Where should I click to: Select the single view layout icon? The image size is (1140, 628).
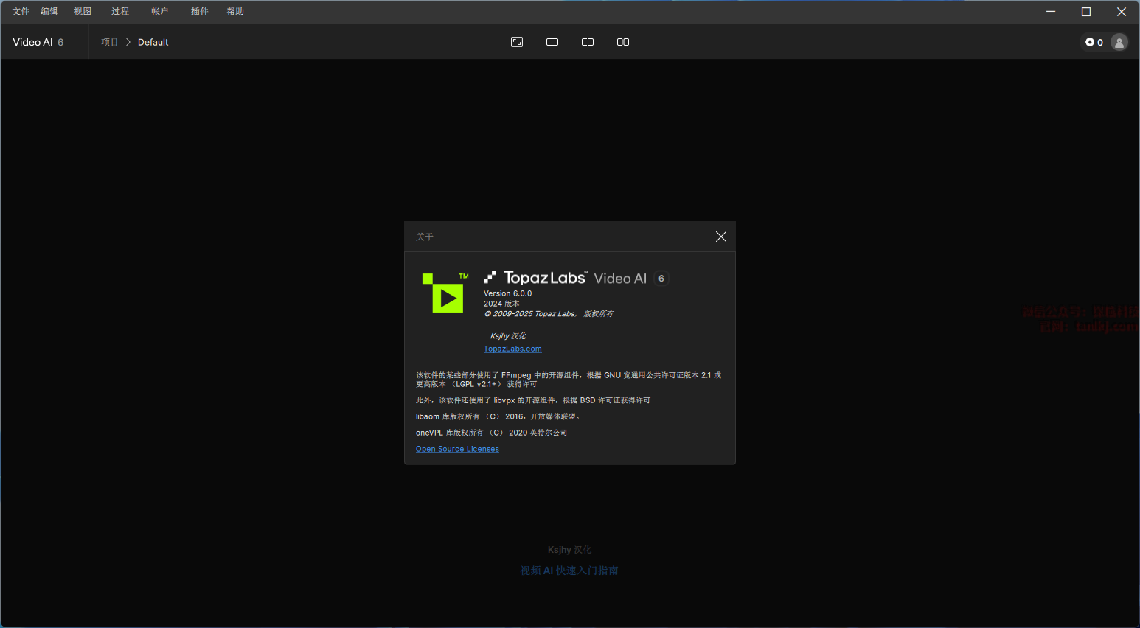552,42
